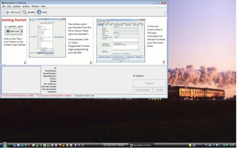Click the Road Name label
This screenshot has width=237, height=149.
(51, 71)
